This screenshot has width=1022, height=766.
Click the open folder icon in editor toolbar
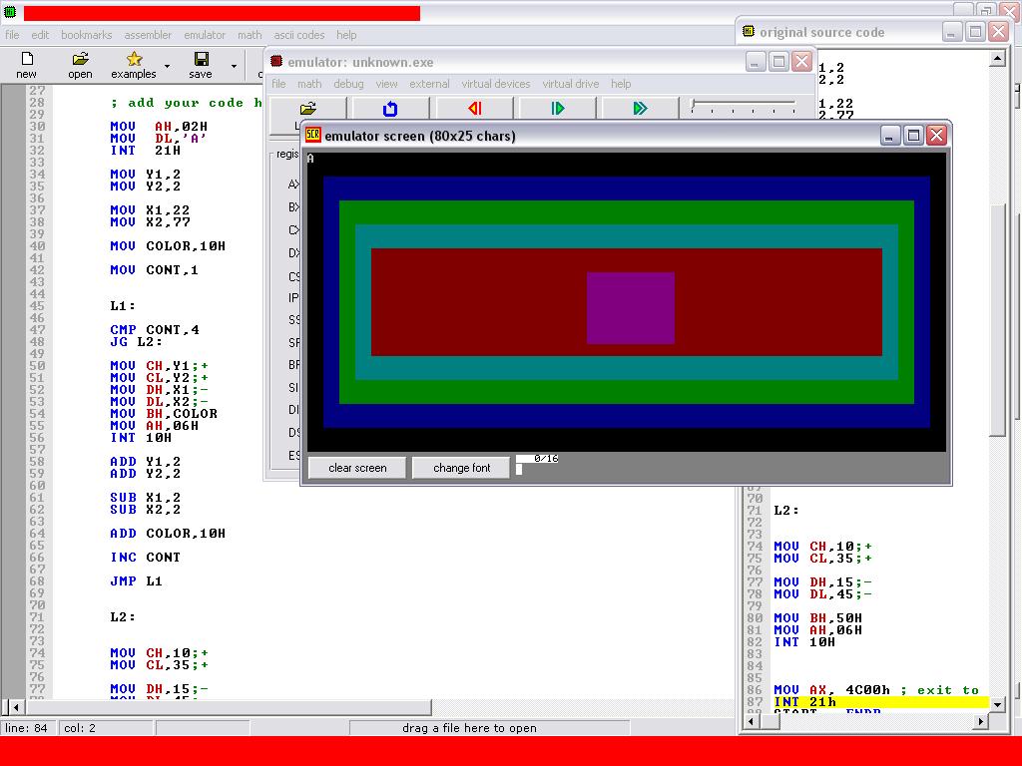(x=80, y=65)
